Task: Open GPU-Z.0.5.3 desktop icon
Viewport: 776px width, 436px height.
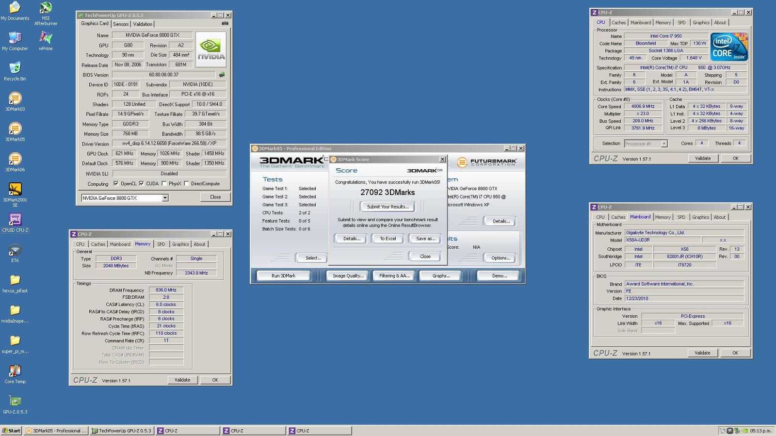Action: 15,405
